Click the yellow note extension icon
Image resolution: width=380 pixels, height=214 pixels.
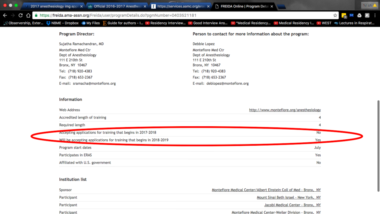(x=344, y=16)
